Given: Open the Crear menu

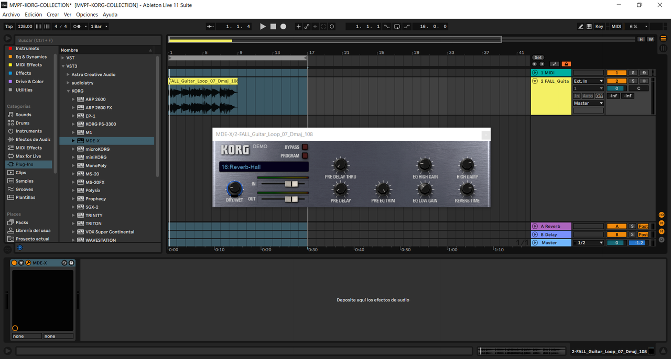Looking at the screenshot, I should click(x=53, y=15).
